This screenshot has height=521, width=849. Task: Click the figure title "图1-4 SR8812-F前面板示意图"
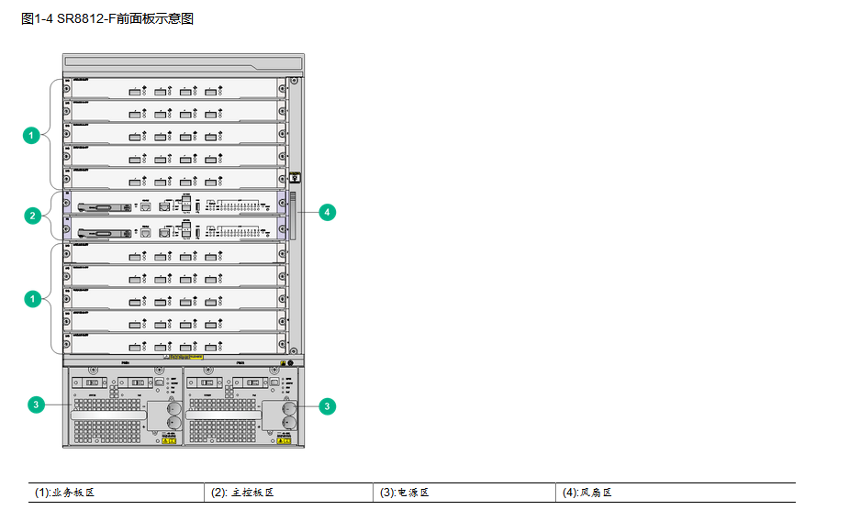click(107, 18)
